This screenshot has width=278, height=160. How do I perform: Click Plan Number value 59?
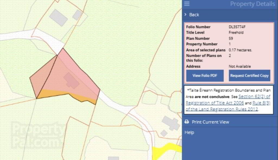pos(231,38)
